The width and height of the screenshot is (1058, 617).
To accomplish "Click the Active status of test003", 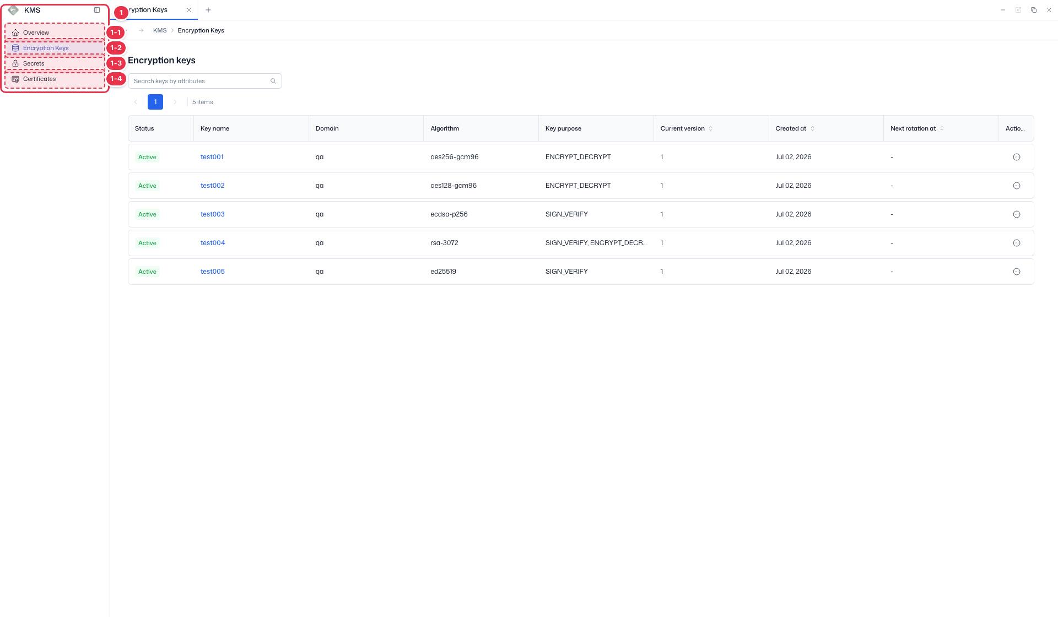I will pyautogui.click(x=147, y=214).
